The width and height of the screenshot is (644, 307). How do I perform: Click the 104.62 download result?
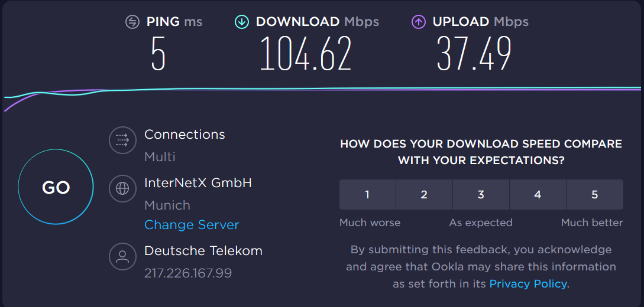click(x=306, y=53)
